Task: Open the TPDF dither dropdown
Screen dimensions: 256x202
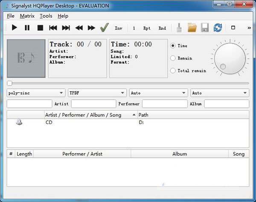Action: (x=97, y=93)
